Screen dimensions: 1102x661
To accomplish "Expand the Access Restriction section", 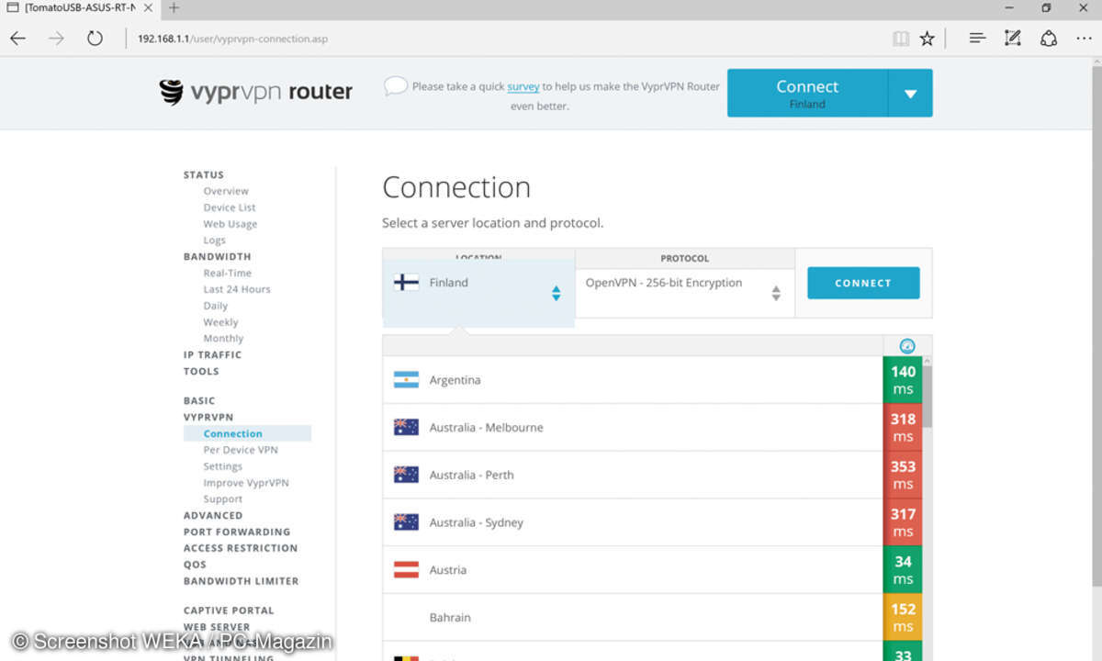I will click(x=241, y=549).
